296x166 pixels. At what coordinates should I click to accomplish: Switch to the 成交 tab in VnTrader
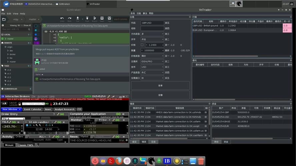(134, 142)
